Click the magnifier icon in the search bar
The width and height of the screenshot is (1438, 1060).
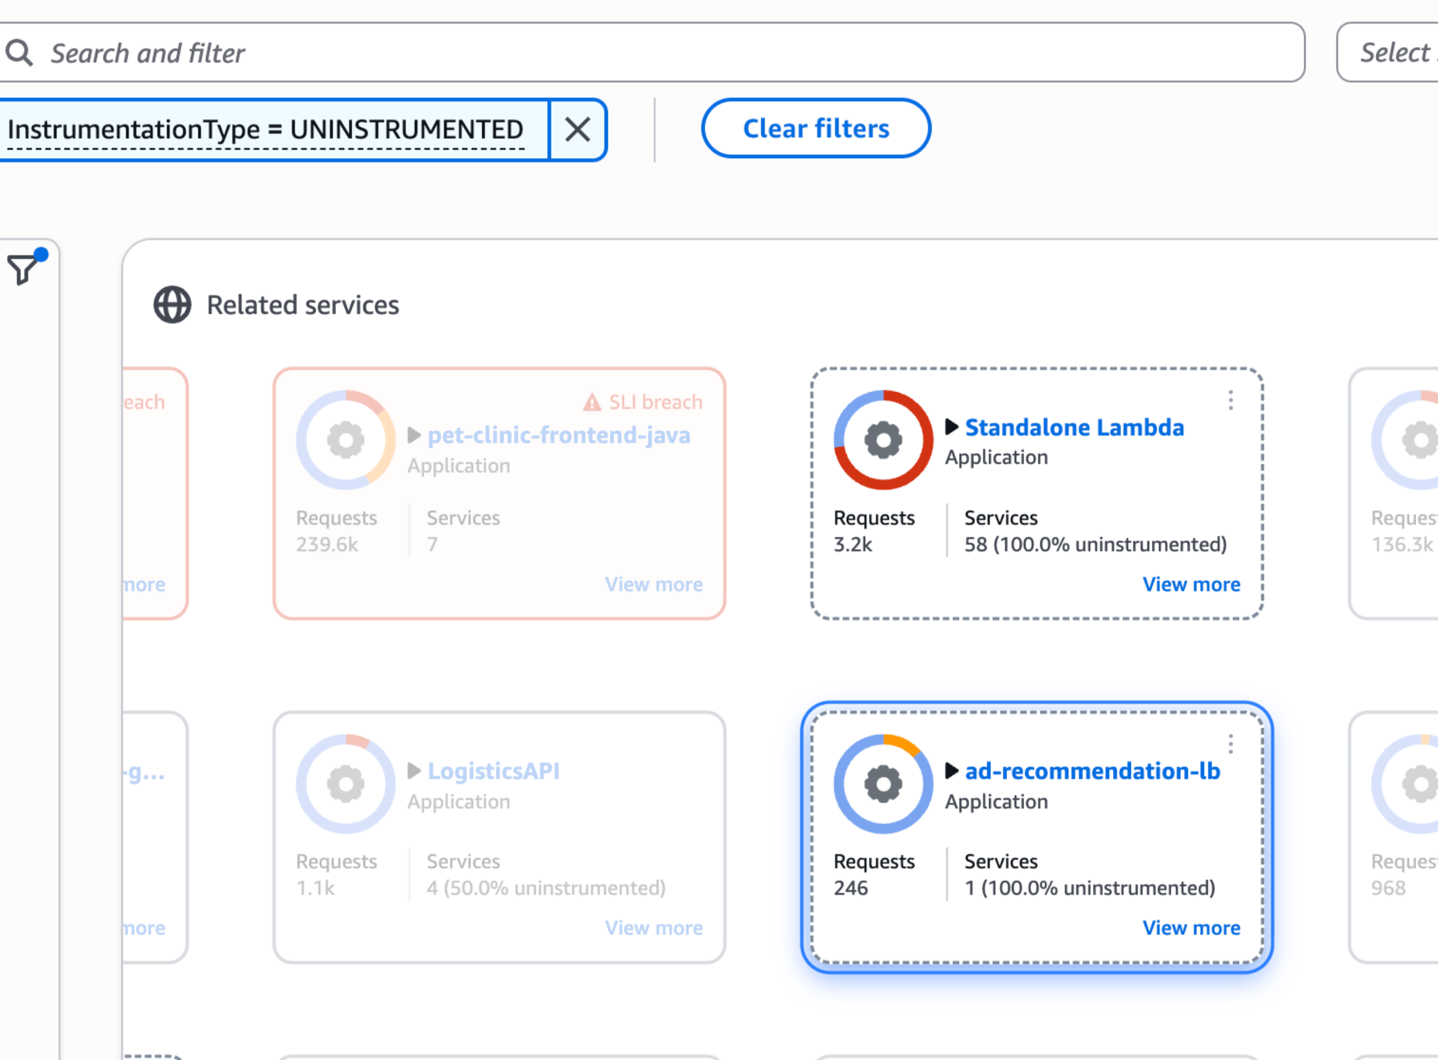pos(20,52)
